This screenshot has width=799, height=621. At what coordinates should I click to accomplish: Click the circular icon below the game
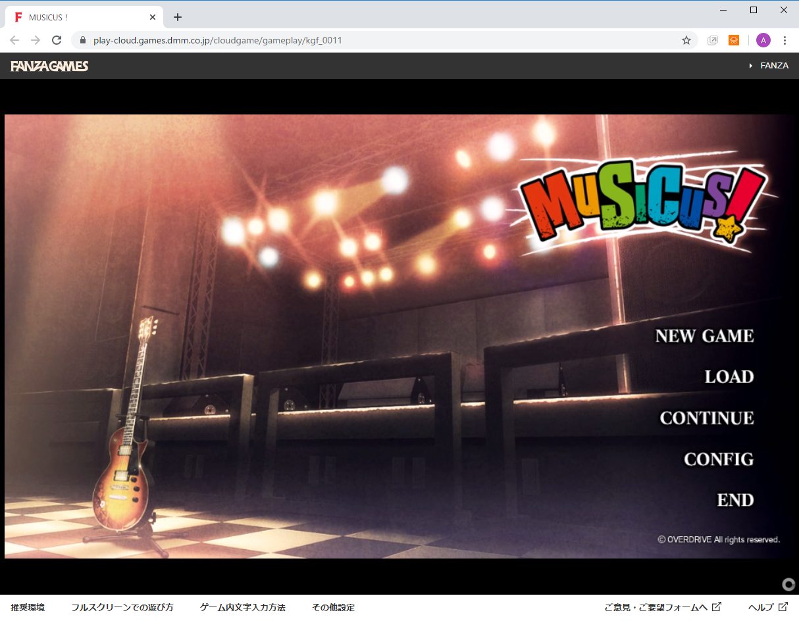click(x=788, y=584)
